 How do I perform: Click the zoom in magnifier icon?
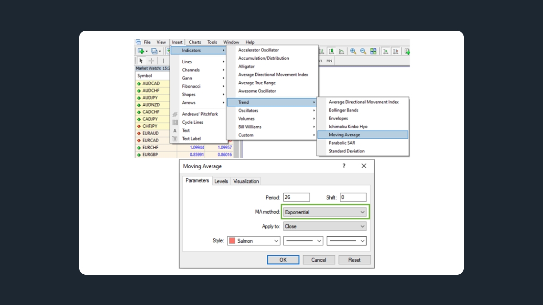353,52
